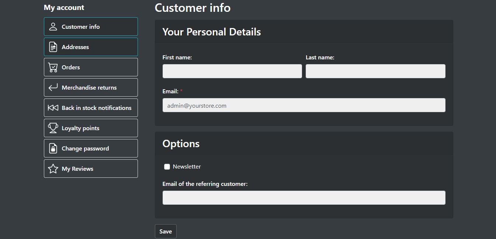
Task: Click the 'First name:' label
Action: pyautogui.click(x=177, y=58)
